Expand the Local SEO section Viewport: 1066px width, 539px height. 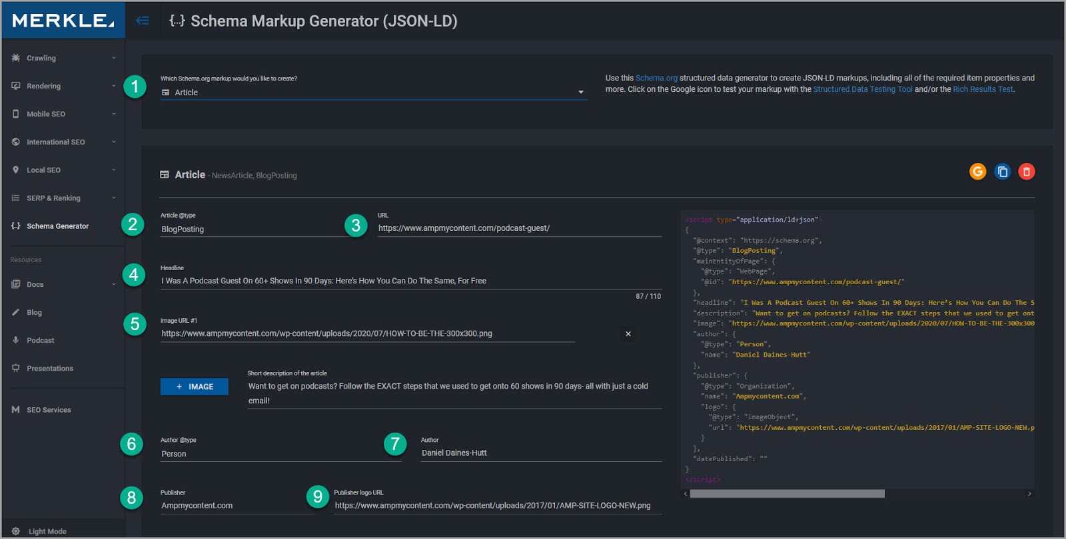pos(63,170)
